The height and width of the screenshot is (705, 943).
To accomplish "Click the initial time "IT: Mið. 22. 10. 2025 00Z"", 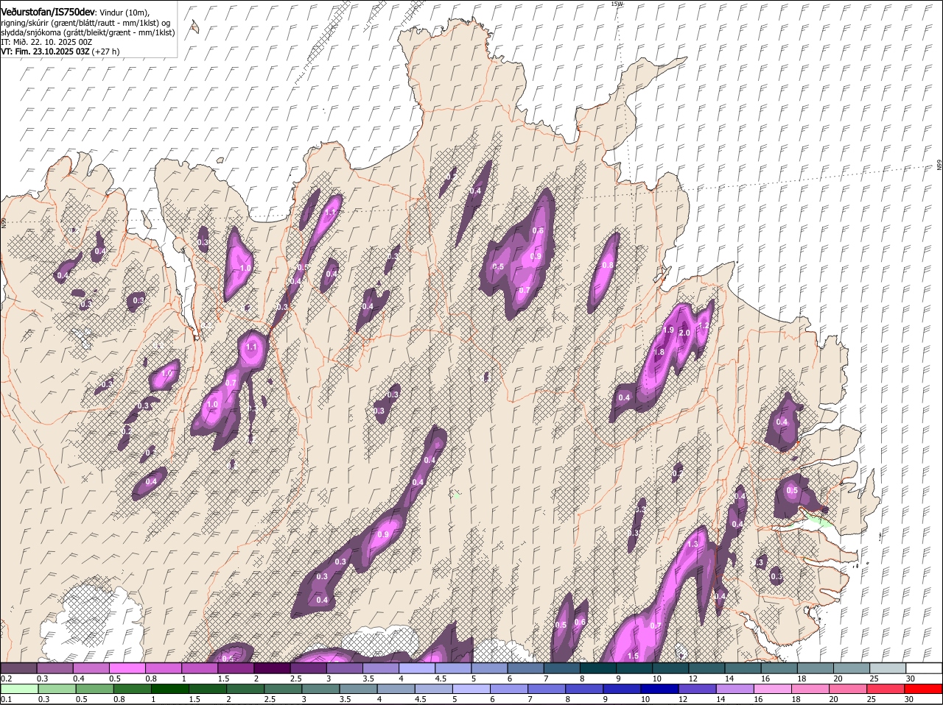I will point(46,42).
